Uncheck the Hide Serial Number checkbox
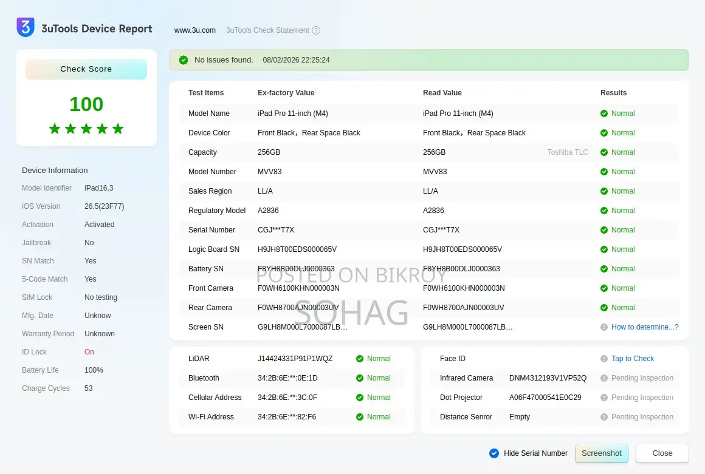 [494, 453]
